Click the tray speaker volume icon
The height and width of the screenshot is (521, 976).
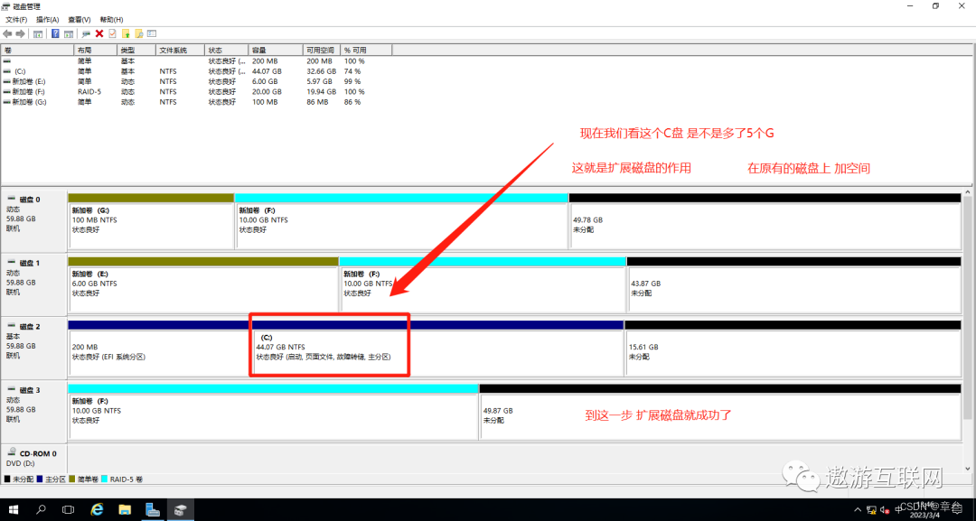885,510
